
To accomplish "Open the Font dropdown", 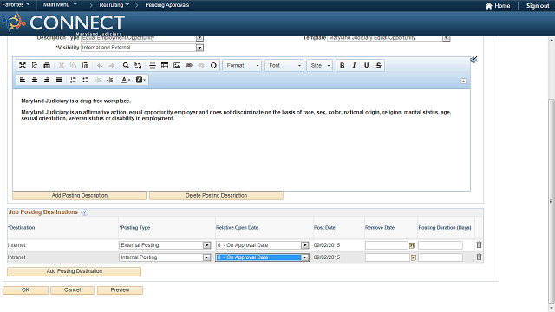I will [x=284, y=66].
